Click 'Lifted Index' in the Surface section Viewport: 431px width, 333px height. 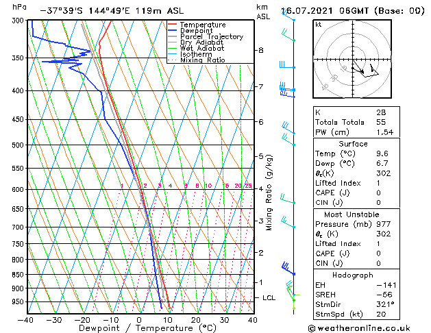(x=338, y=183)
